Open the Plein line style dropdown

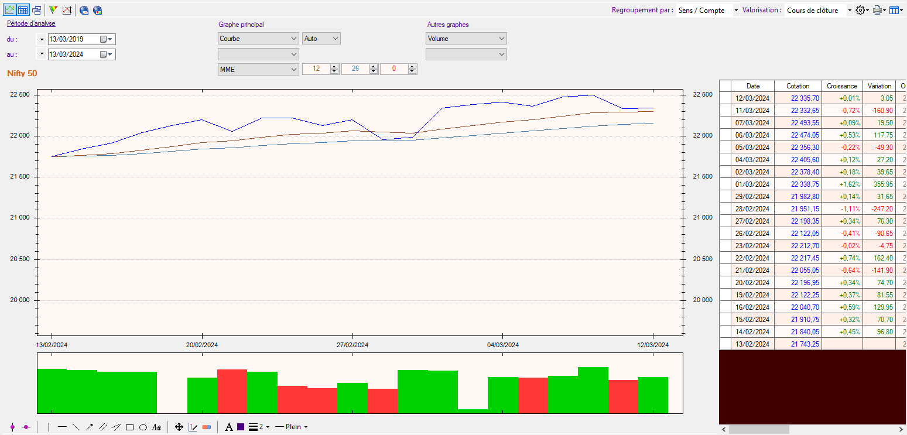point(292,427)
